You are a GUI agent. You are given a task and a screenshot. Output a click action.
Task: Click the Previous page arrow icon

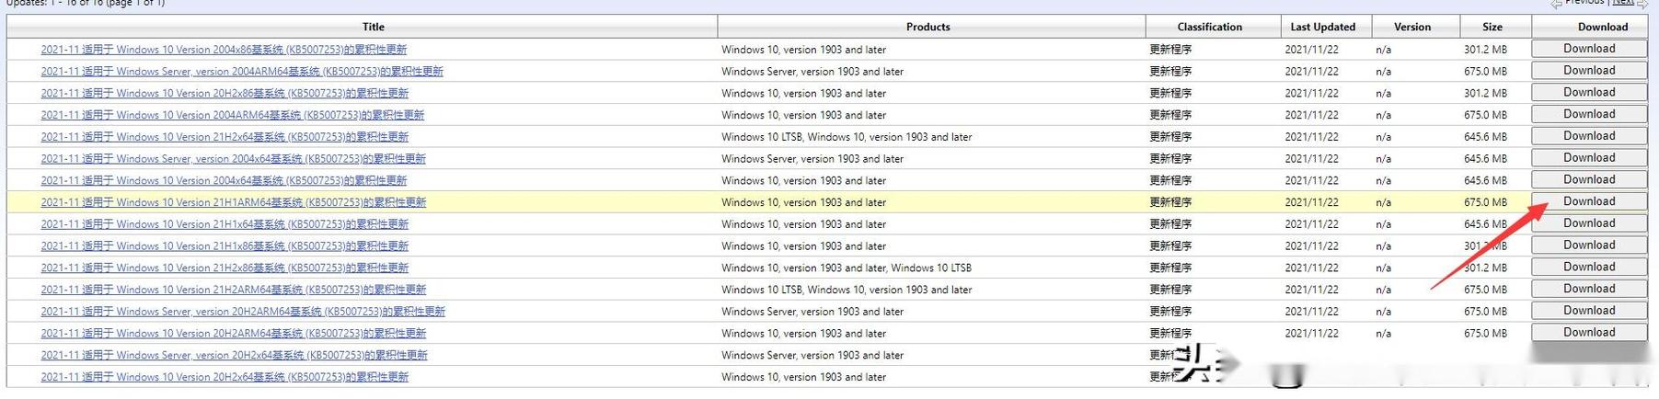(x=1556, y=4)
